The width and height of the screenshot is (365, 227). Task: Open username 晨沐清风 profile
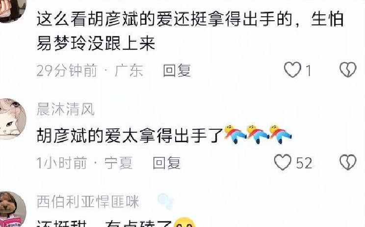66,109
